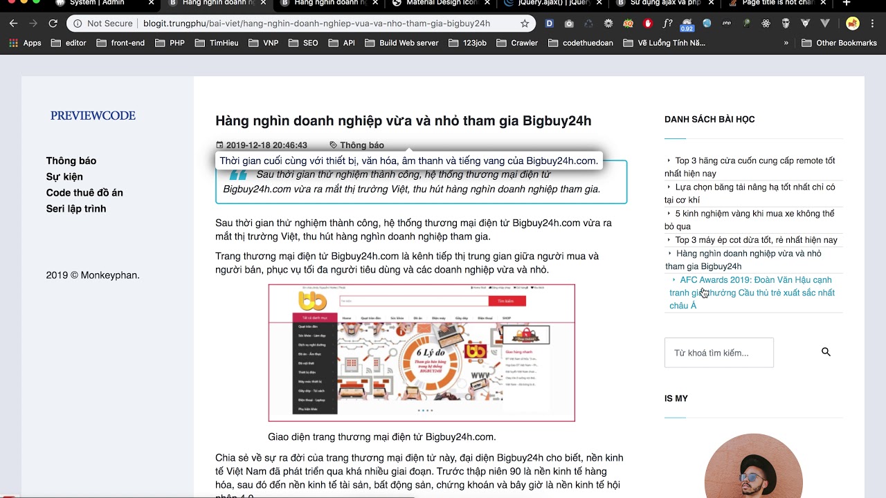The height and width of the screenshot is (498, 886).
Task: Open the Apps grid shortcut
Action: pyautogui.click(x=26, y=43)
